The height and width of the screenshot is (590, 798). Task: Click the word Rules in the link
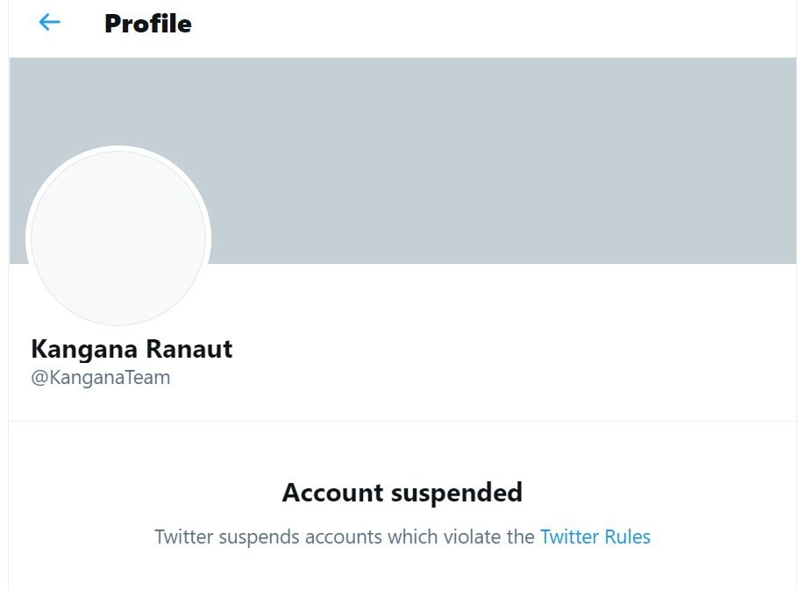pyautogui.click(x=626, y=537)
